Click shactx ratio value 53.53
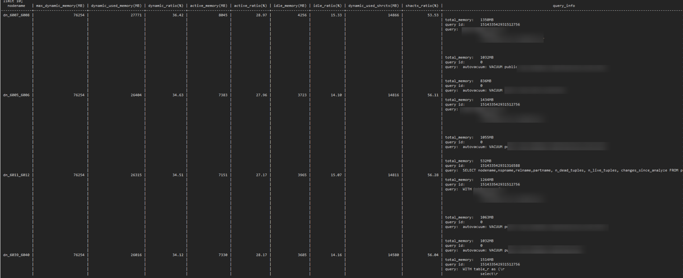Viewport: 683px width, 278px height. 433,15
